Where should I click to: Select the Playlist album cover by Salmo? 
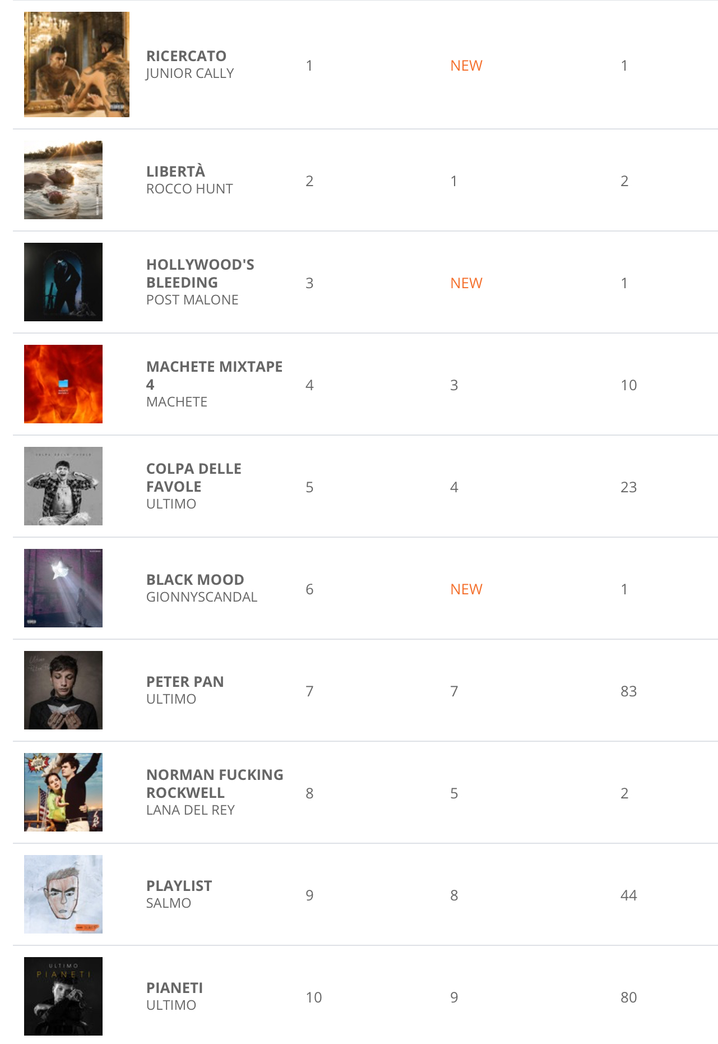click(63, 894)
